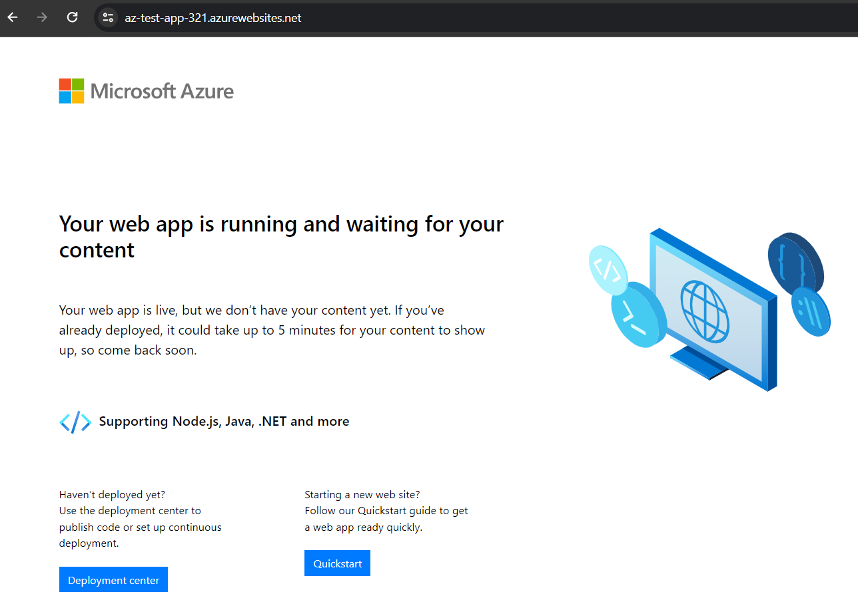Click text 'Supporting Node.js, Java, .NET and more'
Screen dimensions: 858x600
pos(224,421)
